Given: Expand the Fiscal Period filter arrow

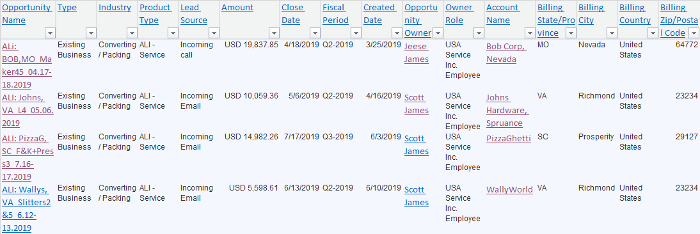Looking at the screenshot, I should coord(356,33).
